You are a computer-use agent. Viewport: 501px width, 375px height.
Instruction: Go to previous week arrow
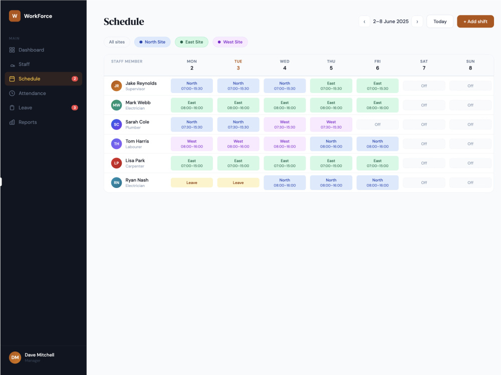tap(364, 21)
